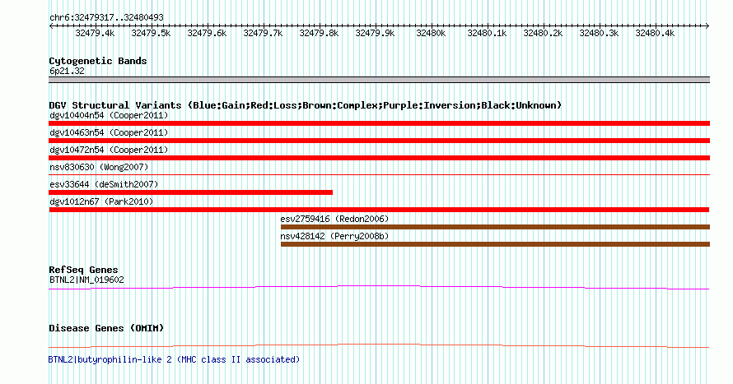Click the short red bar for esv33644
The image size is (733, 384).
[191, 192]
